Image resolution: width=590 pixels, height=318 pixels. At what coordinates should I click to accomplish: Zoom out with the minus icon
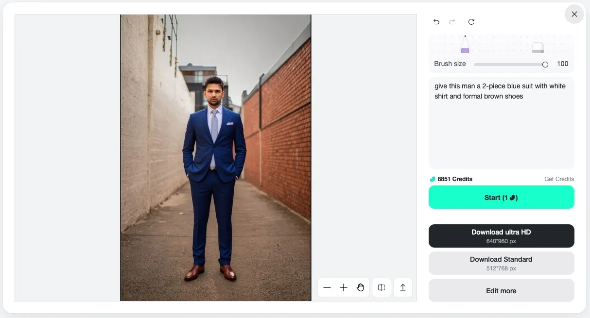[x=327, y=288]
